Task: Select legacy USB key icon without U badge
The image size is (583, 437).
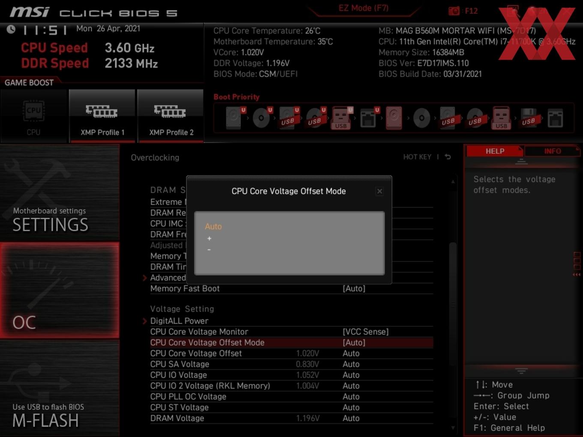Action: pyautogui.click(x=502, y=118)
